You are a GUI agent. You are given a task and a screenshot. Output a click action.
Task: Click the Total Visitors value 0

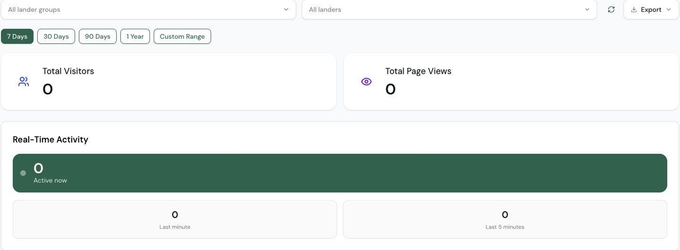coord(48,89)
